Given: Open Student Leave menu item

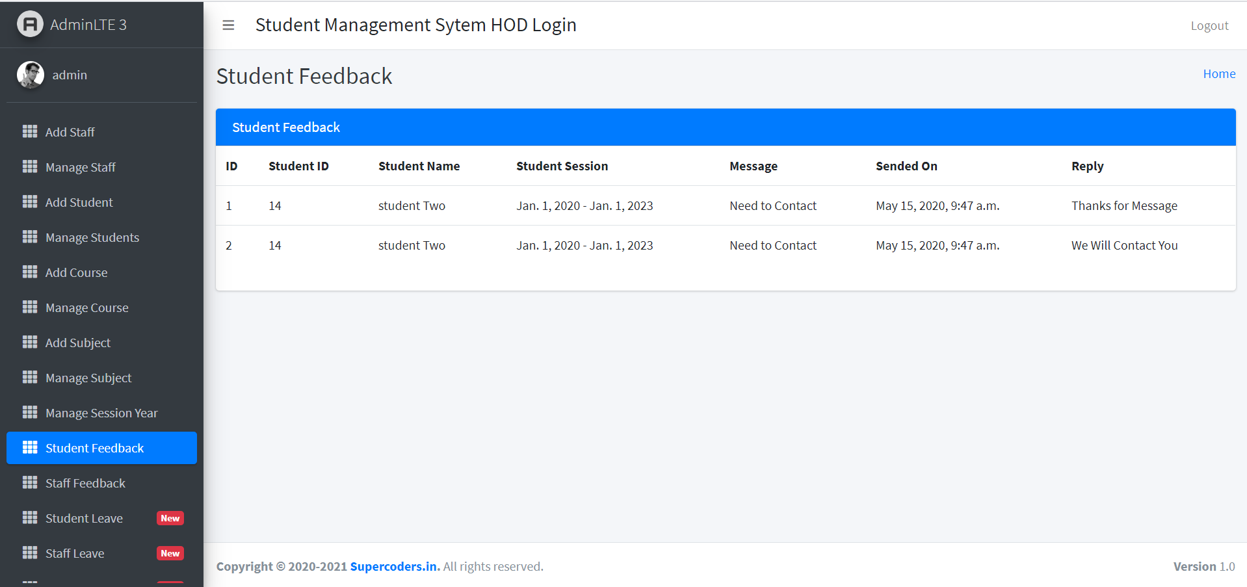Looking at the screenshot, I should [x=85, y=518].
